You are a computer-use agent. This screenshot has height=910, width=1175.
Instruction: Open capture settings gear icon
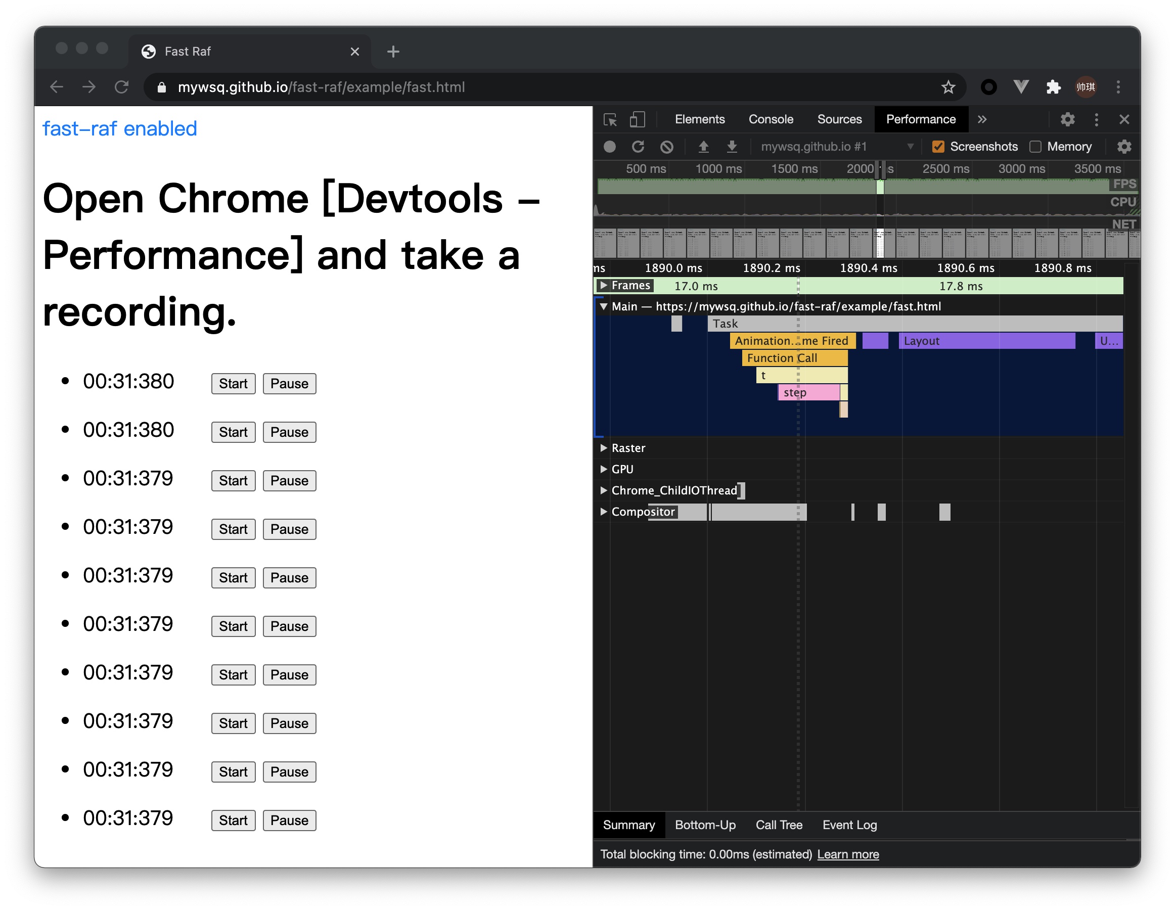pos(1124,146)
